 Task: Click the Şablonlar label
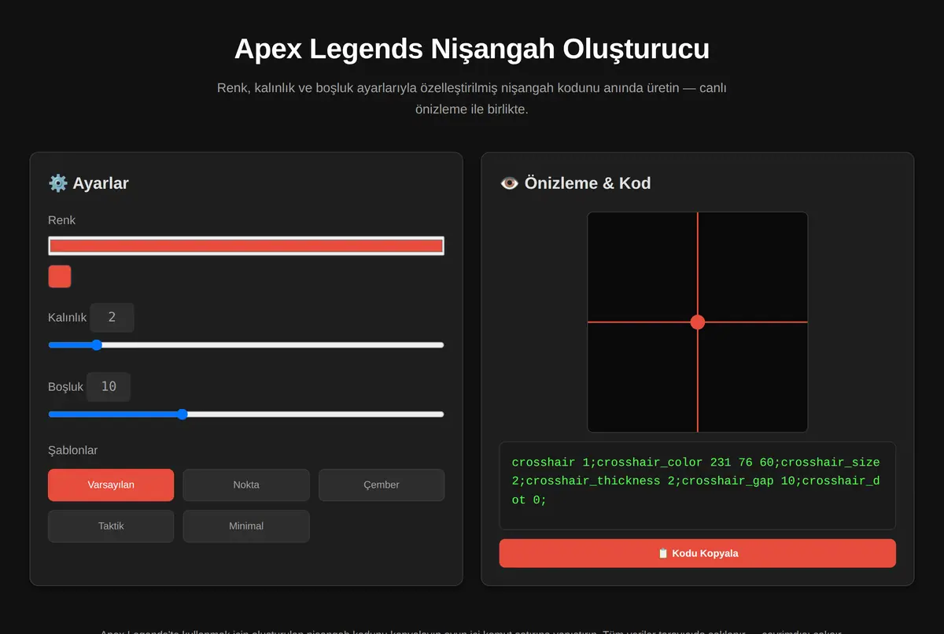[x=73, y=451]
